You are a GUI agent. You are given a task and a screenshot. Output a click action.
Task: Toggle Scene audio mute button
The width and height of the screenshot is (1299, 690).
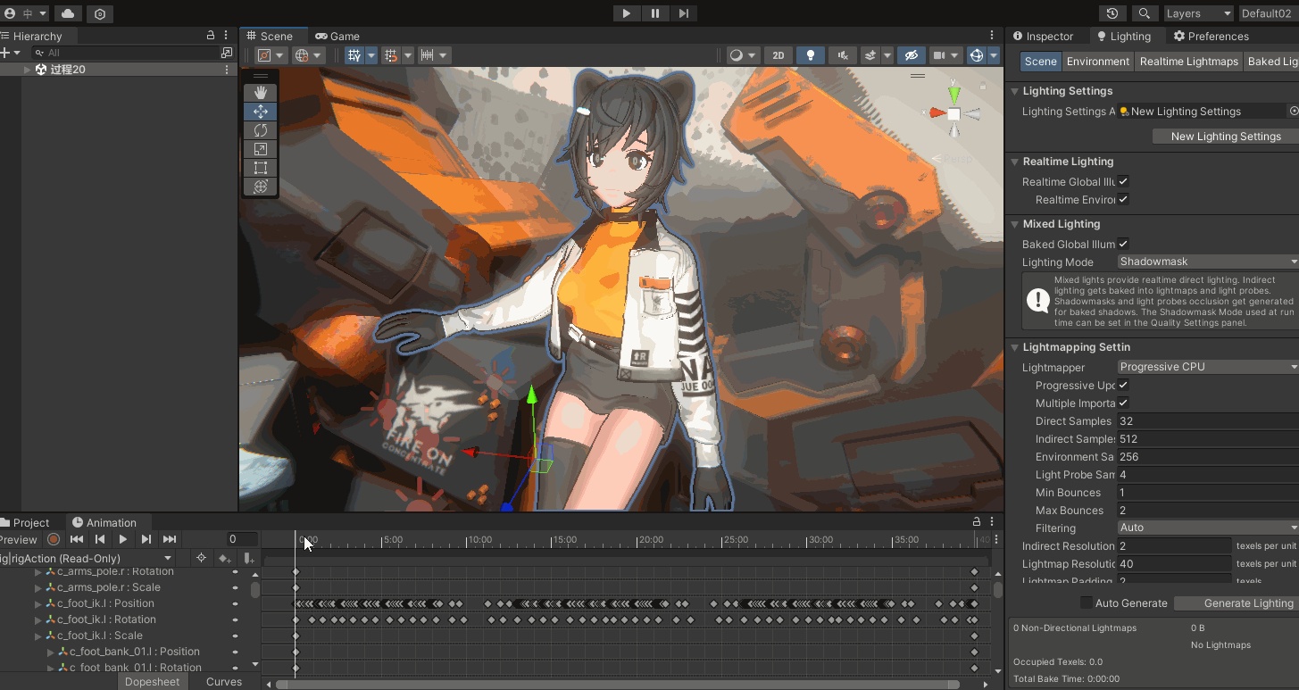tap(842, 55)
